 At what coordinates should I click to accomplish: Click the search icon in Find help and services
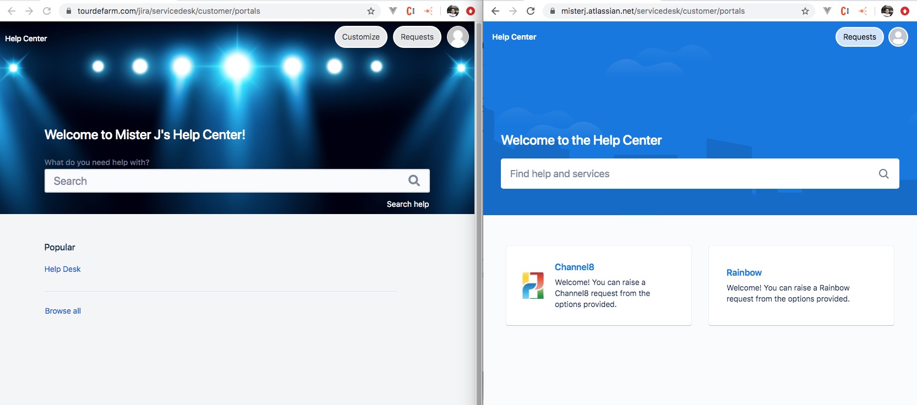884,174
